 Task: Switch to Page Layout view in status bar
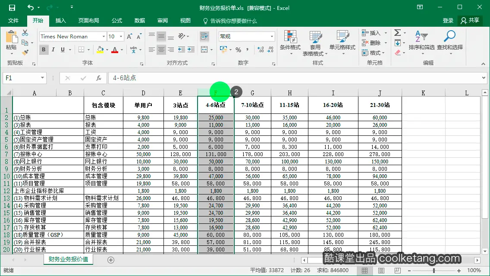(381, 270)
